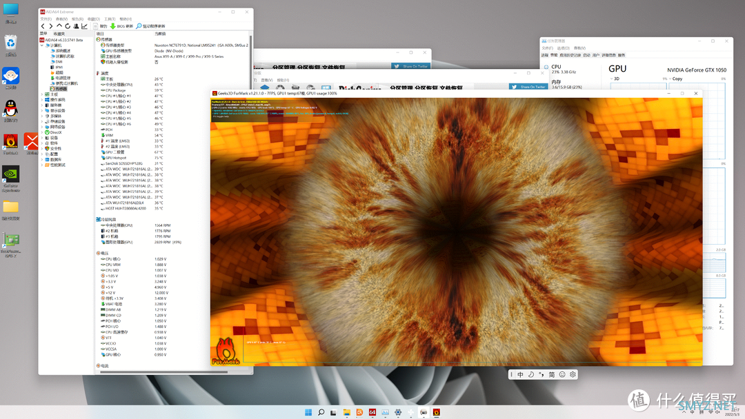Open Windows Start menu on taskbar

click(308, 412)
